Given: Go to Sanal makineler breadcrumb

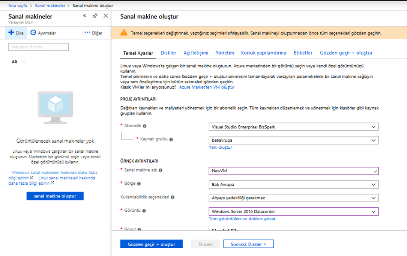Looking at the screenshot, I should [50, 6].
